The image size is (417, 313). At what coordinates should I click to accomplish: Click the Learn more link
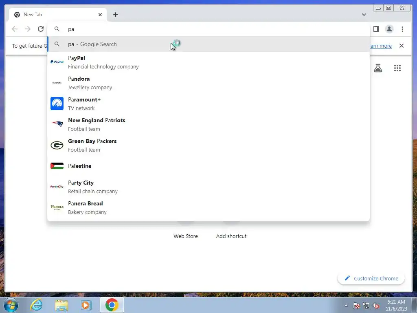coord(380,46)
